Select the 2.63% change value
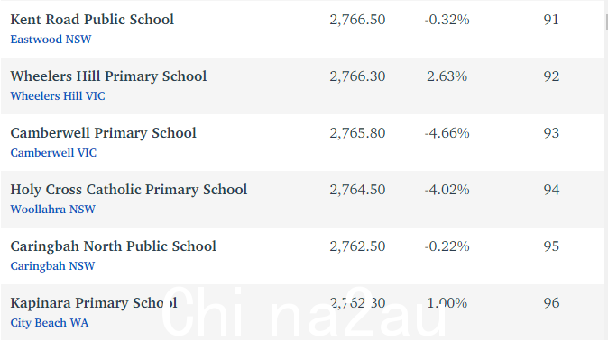Image resolution: width=608 pixels, height=340 pixels. (447, 76)
